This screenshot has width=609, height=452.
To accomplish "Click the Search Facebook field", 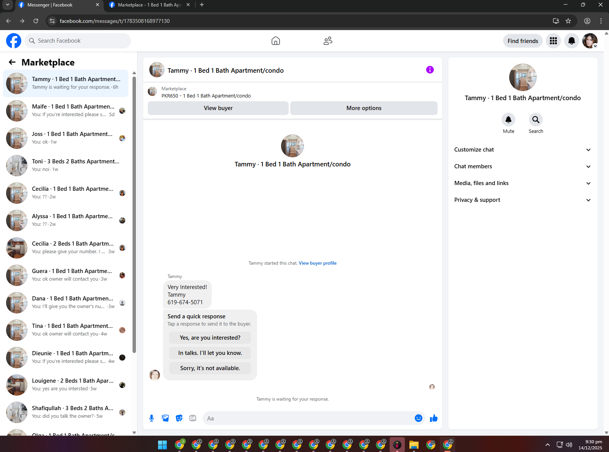I will coord(78,41).
